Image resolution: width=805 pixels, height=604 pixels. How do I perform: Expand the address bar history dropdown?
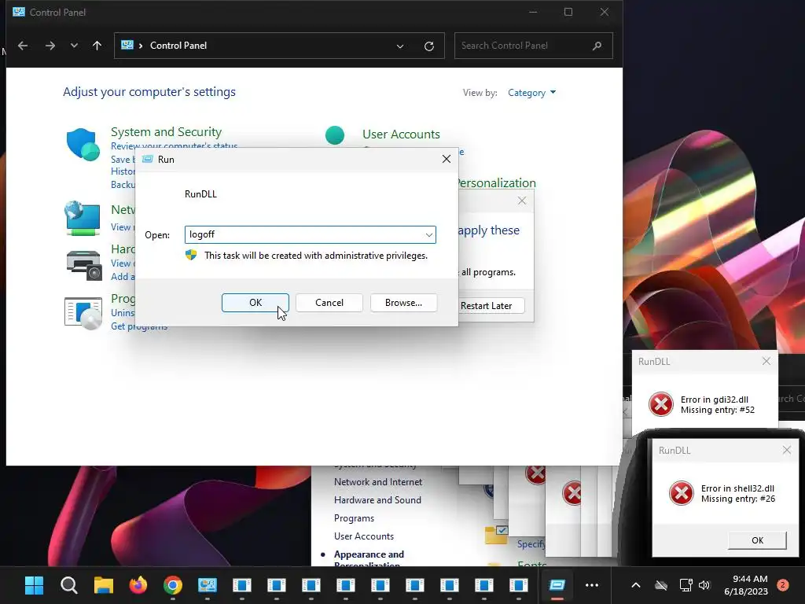coord(400,46)
